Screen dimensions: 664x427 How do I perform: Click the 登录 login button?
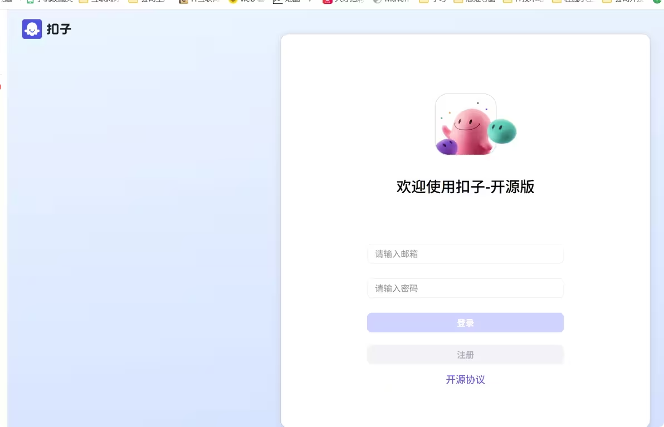click(465, 322)
